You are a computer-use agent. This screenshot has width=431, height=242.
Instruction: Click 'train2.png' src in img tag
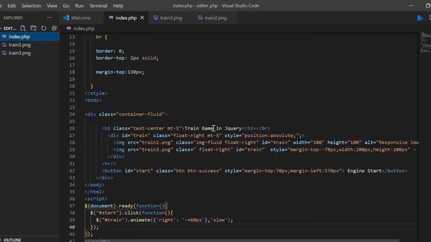[156, 143]
